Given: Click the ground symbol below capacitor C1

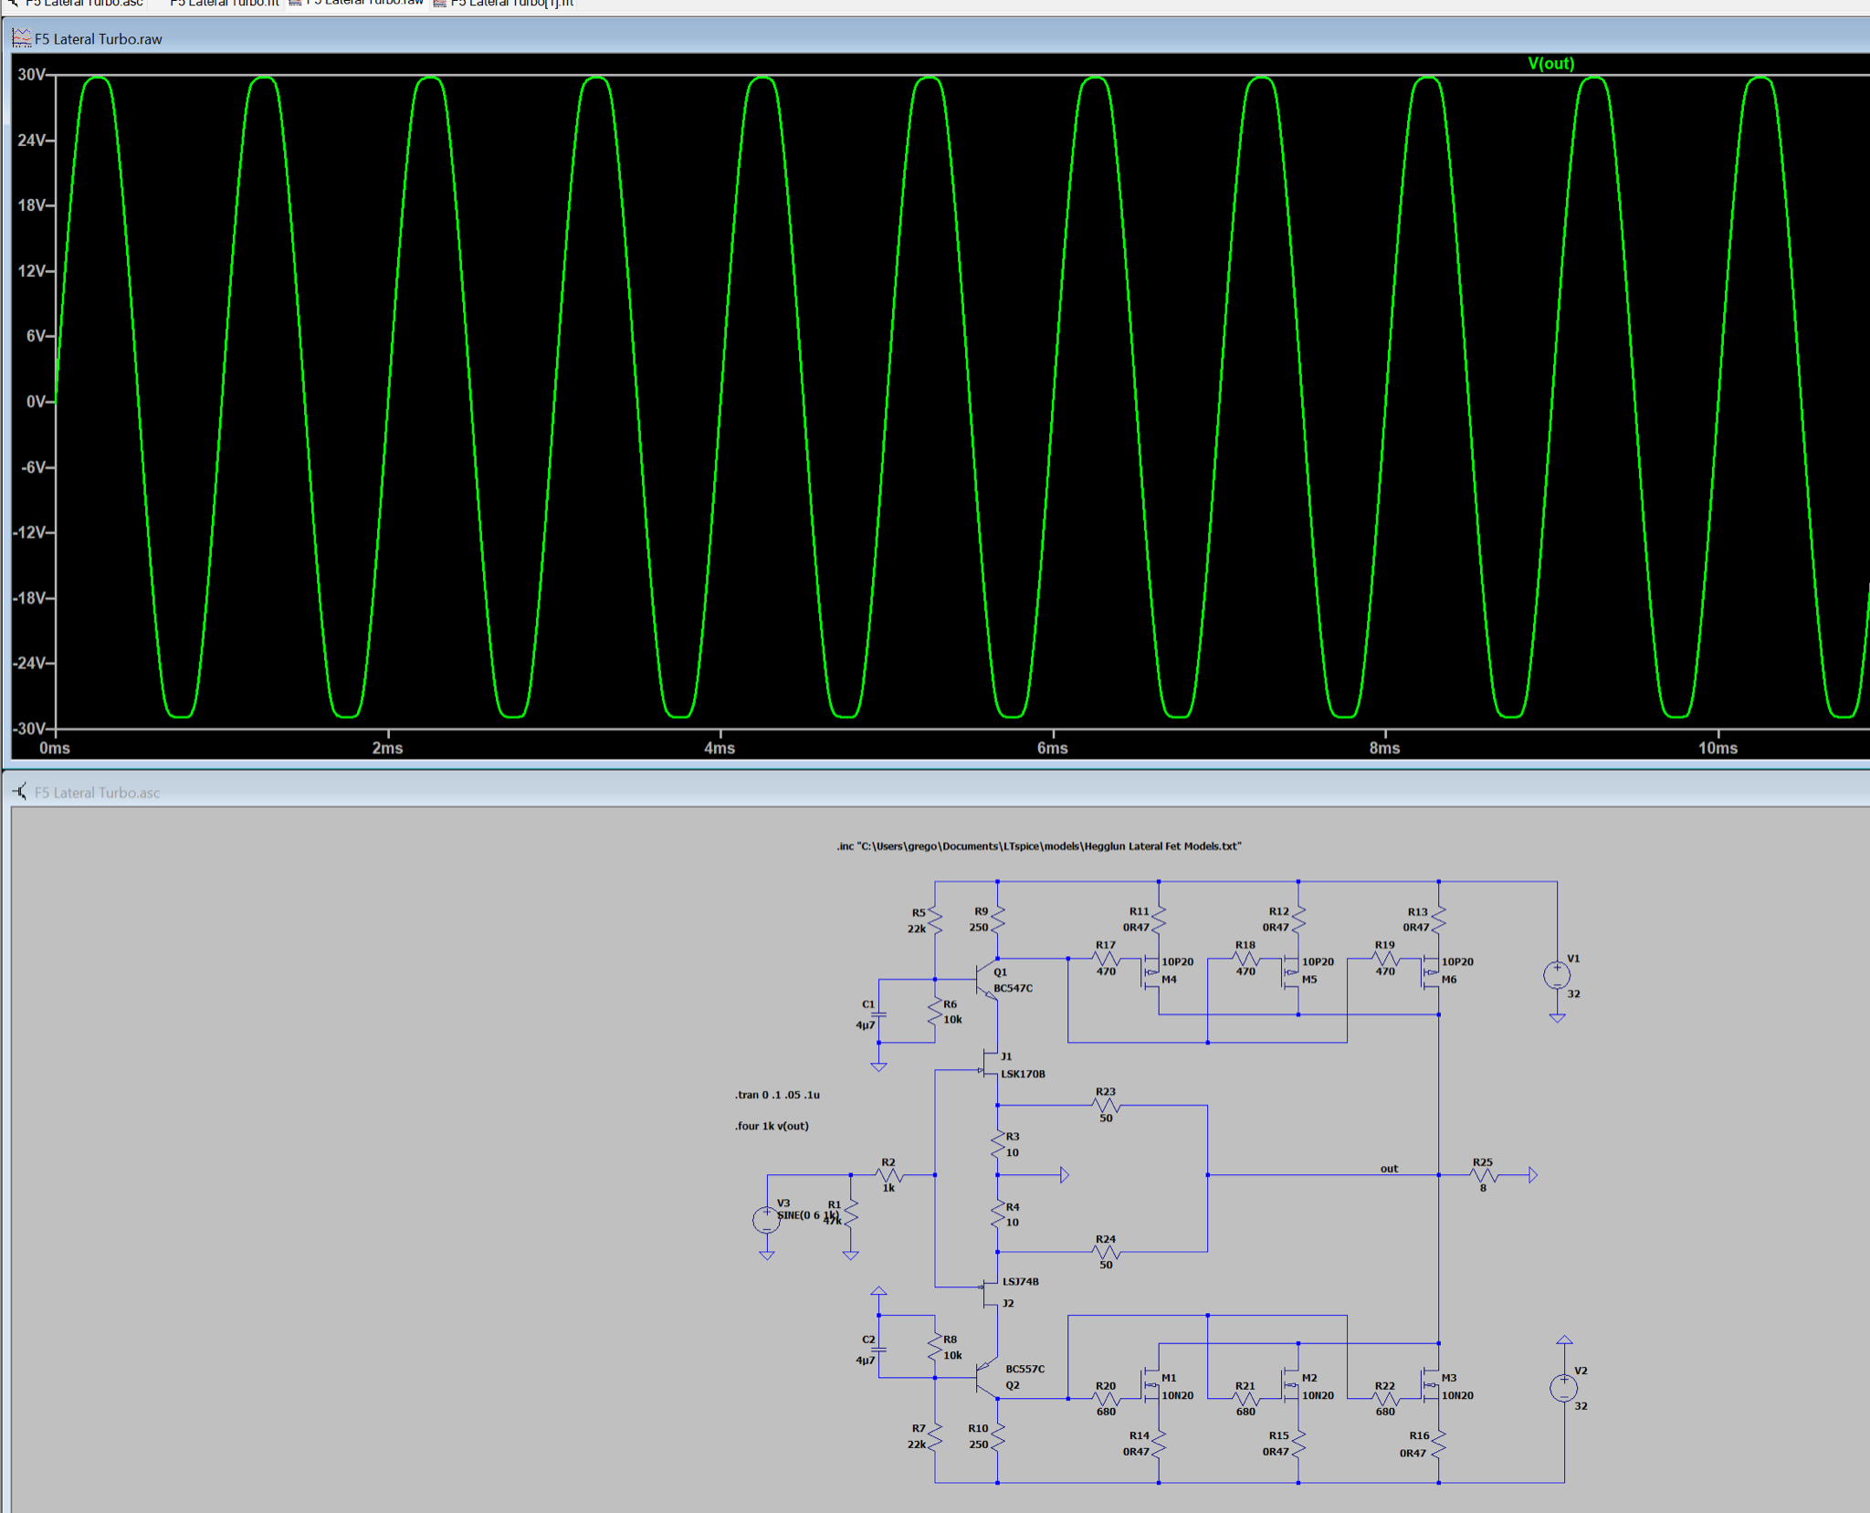Looking at the screenshot, I should [878, 1066].
